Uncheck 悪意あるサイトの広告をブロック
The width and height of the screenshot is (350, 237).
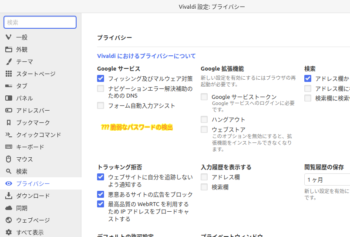pyautogui.click(x=101, y=194)
